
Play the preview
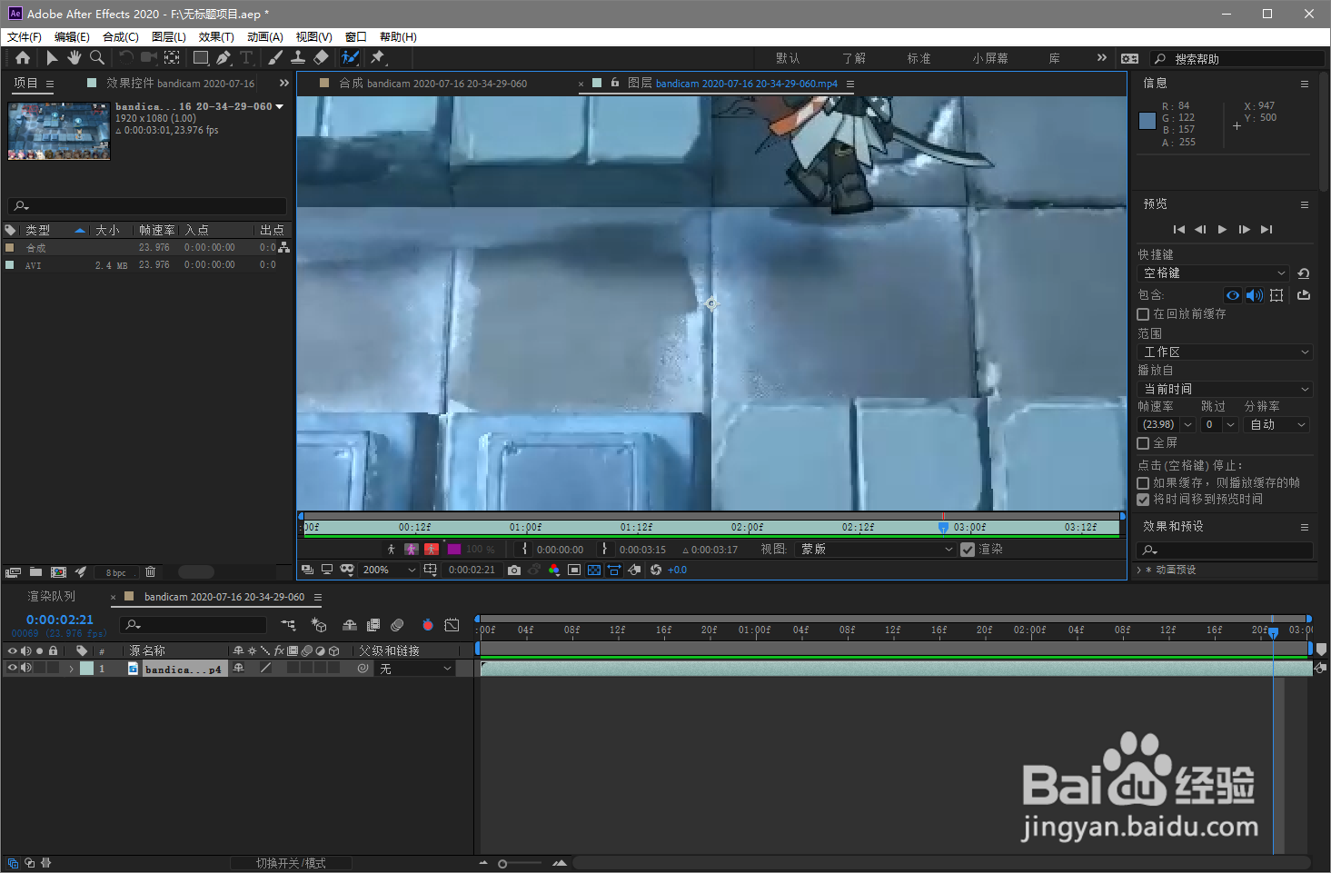[x=1222, y=230]
